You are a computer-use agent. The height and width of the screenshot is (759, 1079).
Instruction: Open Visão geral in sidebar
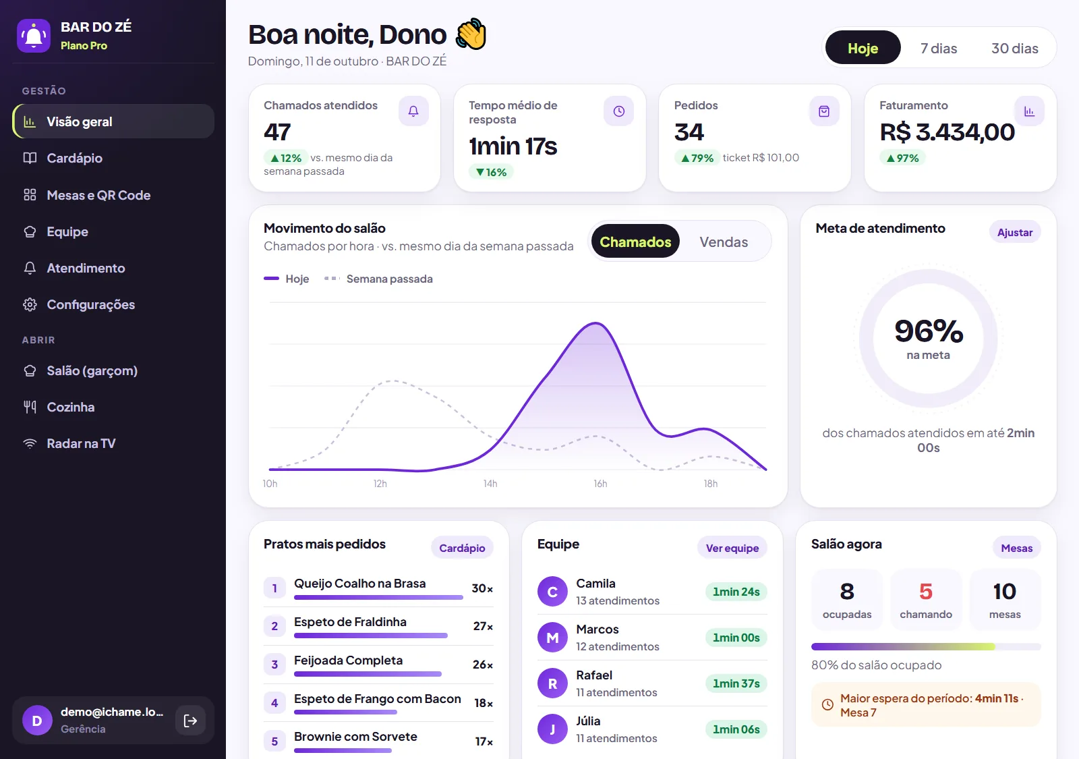pos(113,121)
